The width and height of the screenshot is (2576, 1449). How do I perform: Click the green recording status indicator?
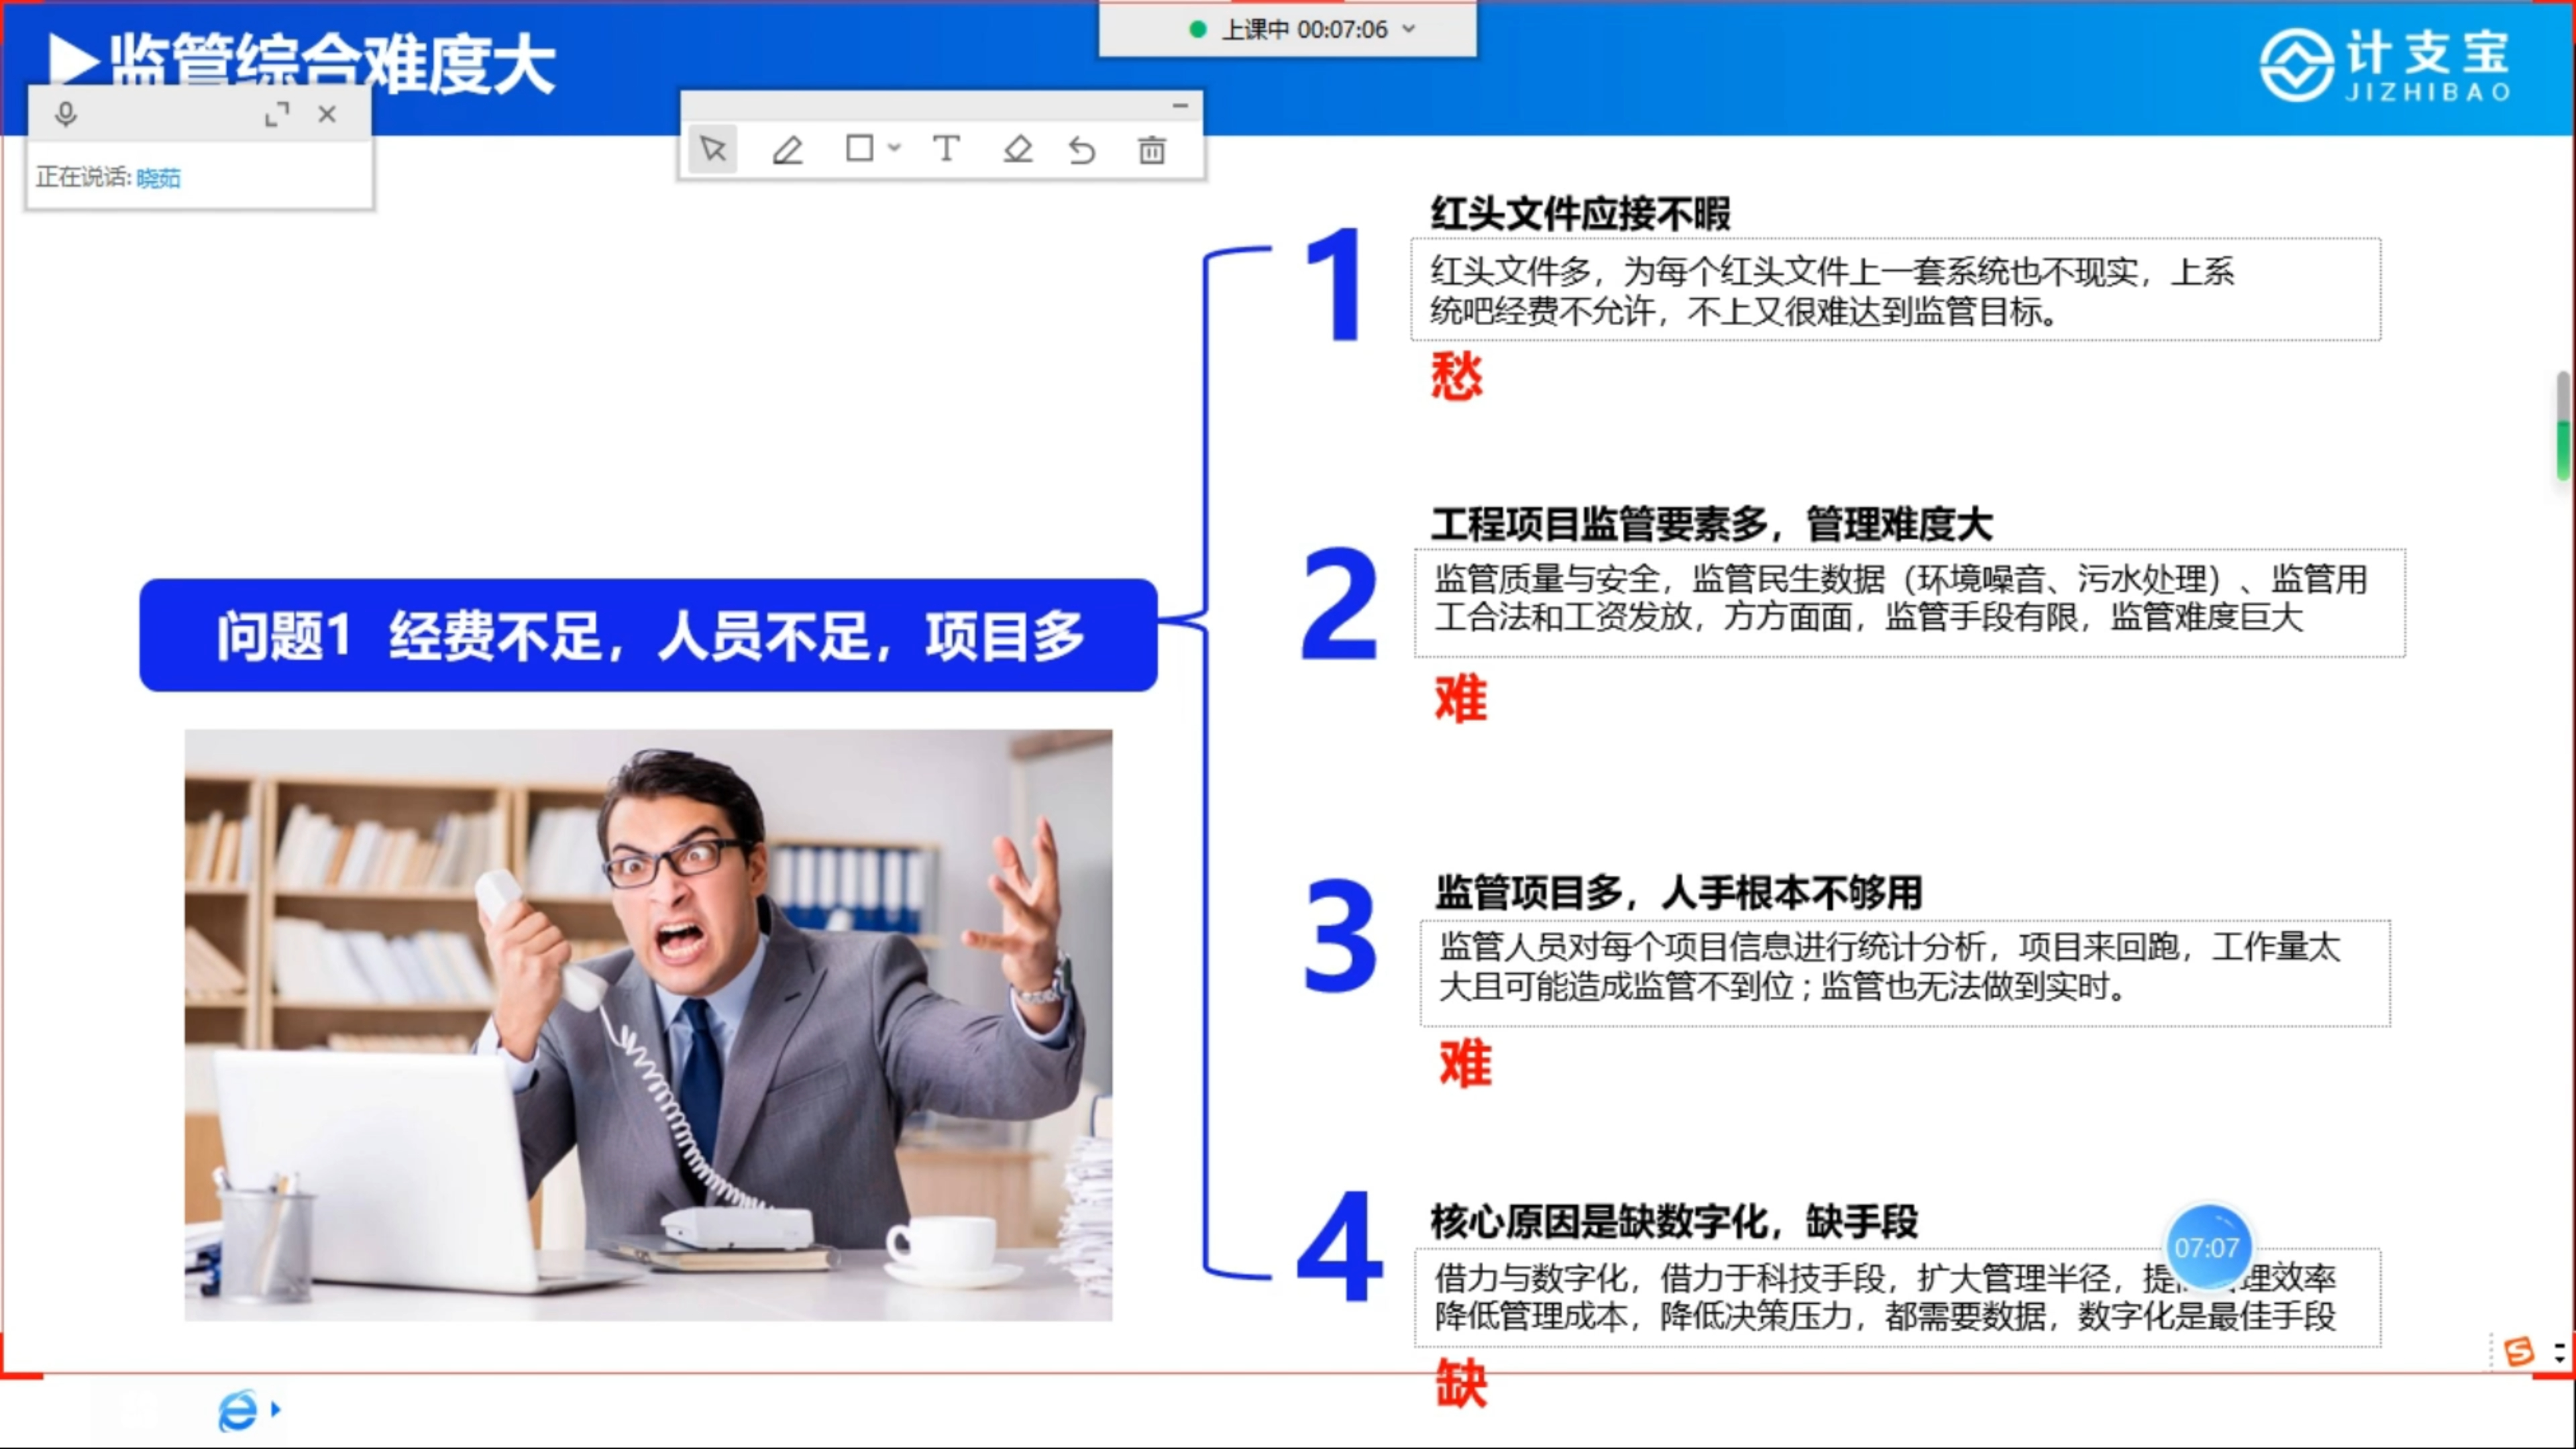1197,29
